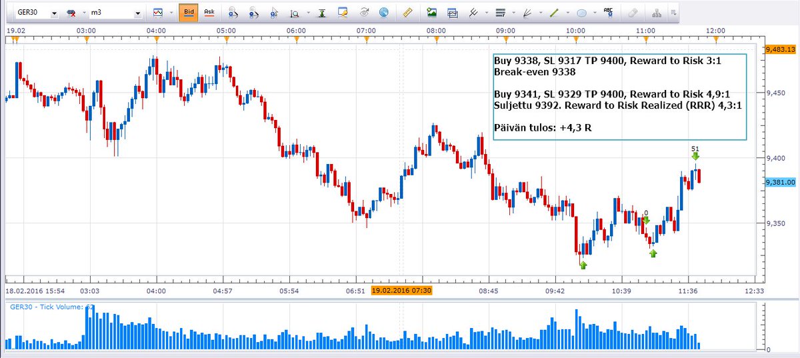Expand the pitchfork tool dropdown arrow
The height and width of the screenshot is (358, 800).
(487, 13)
